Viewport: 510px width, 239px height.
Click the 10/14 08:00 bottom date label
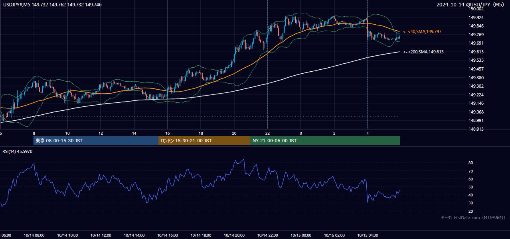tap(34, 235)
